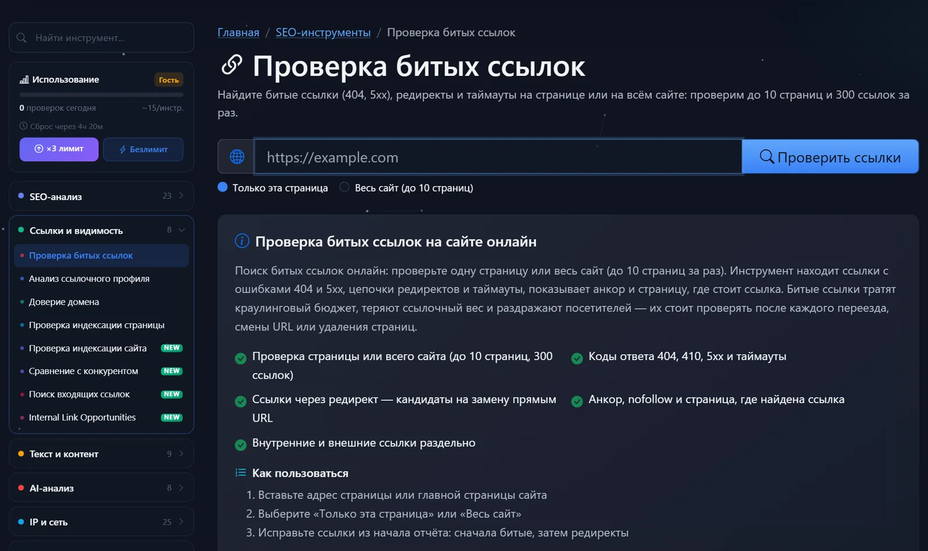Open Анализ ссылочного профиля tool
The width and height of the screenshot is (928, 551).
[x=101, y=278]
